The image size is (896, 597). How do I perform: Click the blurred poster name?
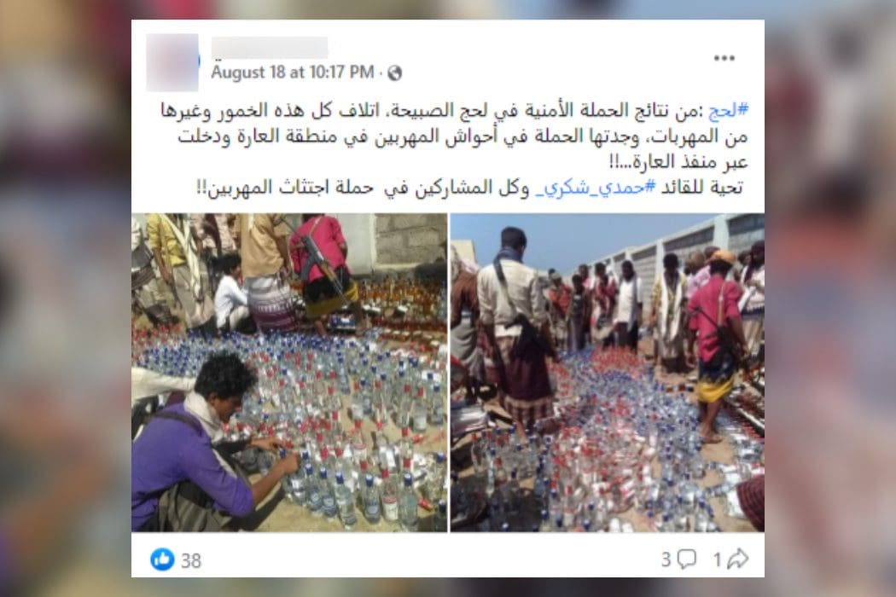269,48
